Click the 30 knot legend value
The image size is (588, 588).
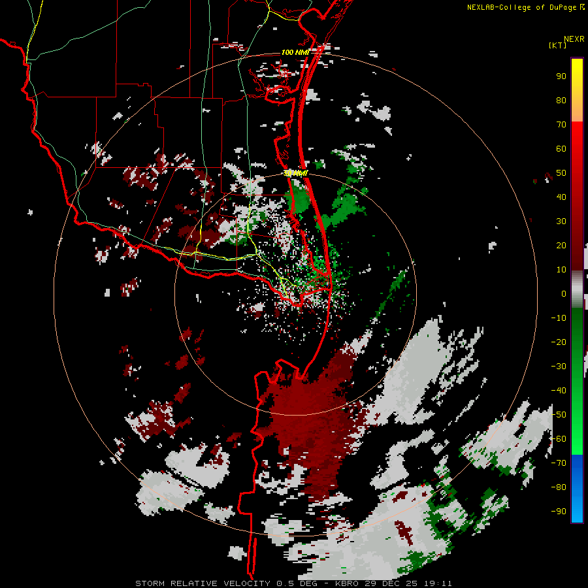[x=561, y=221]
